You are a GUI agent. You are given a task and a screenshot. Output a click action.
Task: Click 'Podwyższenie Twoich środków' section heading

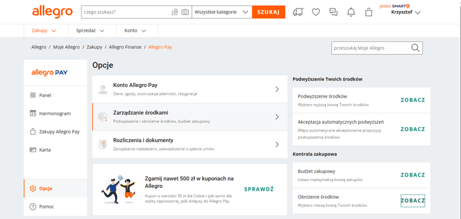(327, 79)
